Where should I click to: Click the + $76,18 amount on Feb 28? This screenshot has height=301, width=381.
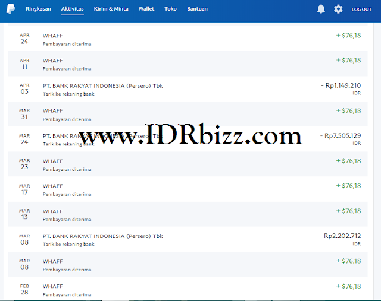[348, 287]
